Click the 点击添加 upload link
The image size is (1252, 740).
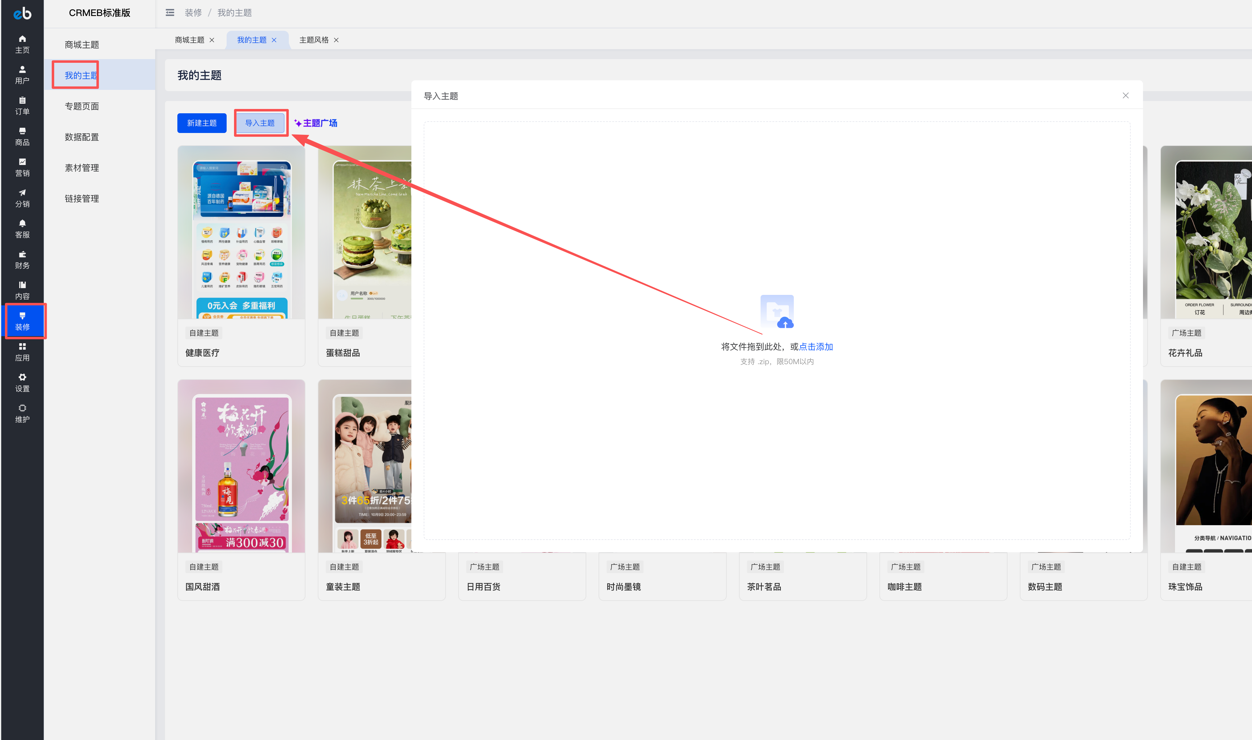[x=816, y=347]
